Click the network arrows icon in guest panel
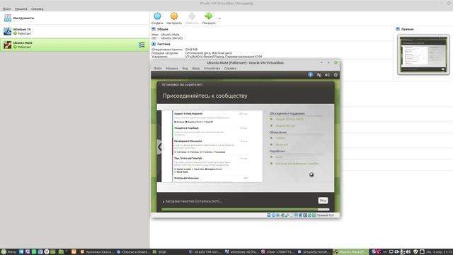The image size is (453, 255). pyautogui.click(x=319, y=75)
